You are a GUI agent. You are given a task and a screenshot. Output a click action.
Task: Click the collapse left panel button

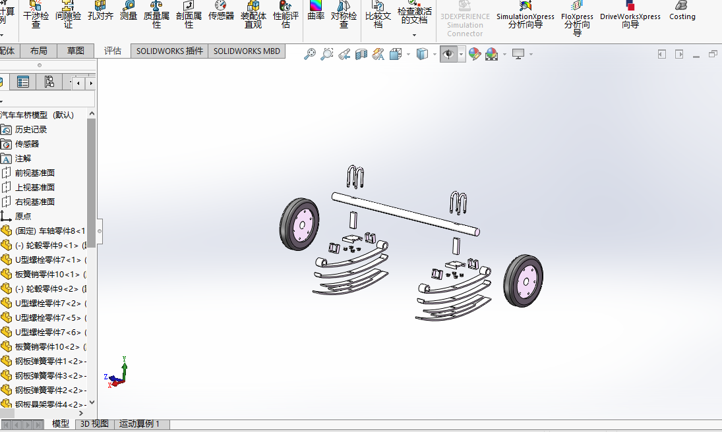click(662, 54)
